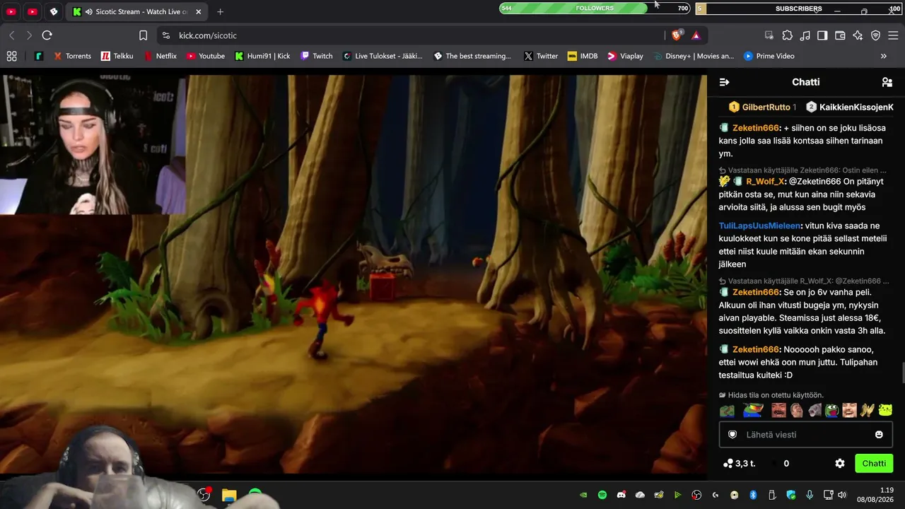Open the channel points balance 3,3 t.
This screenshot has height=509, width=905.
click(740, 464)
